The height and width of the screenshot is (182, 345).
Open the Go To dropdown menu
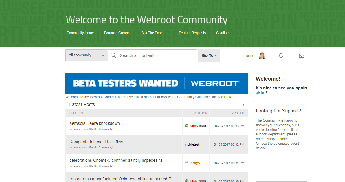209,55
